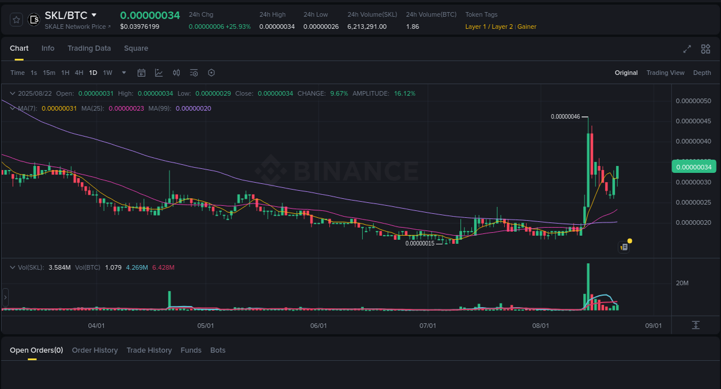Select the 4H interval
This screenshot has height=389, width=721.
tap(79, 73)
